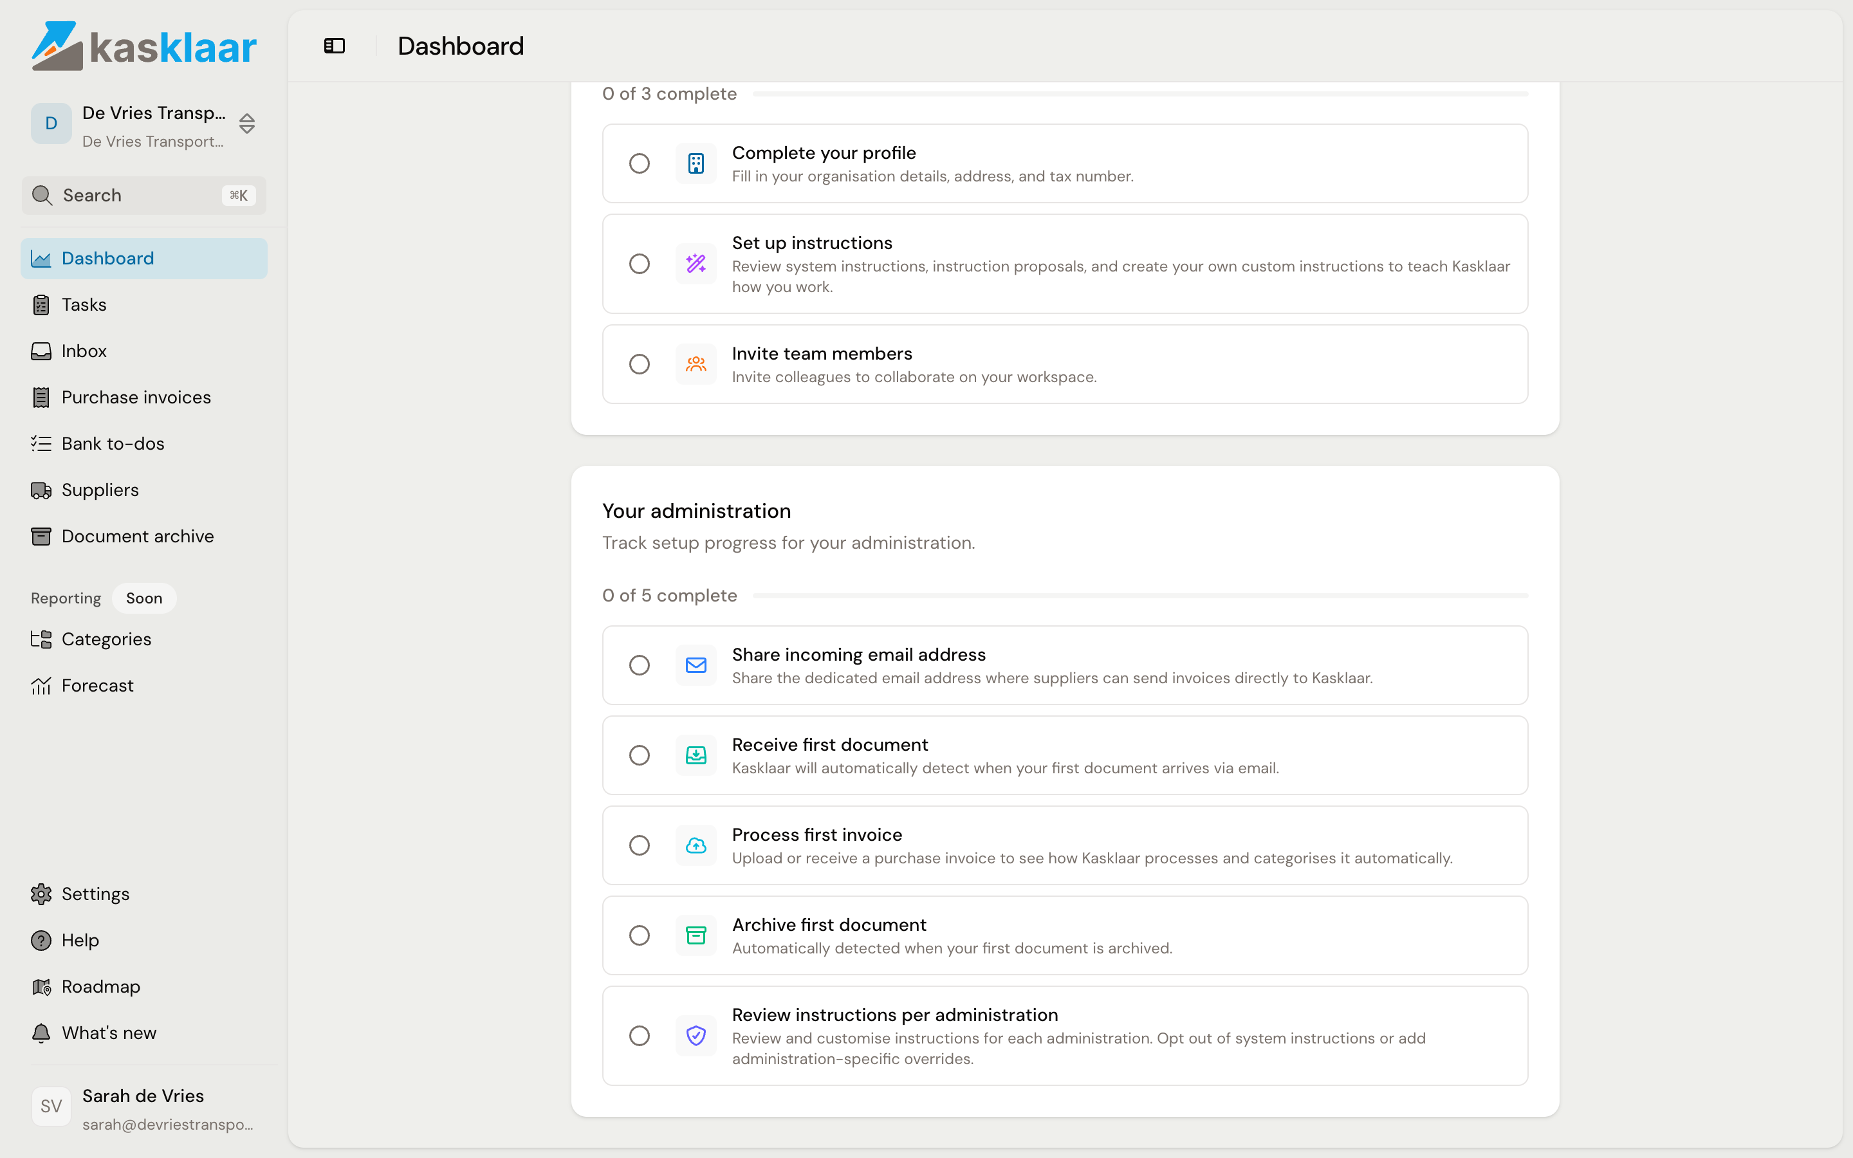1853x1158 pixels.
Task: Click the cloud upload icon
Action: point(696,845)
